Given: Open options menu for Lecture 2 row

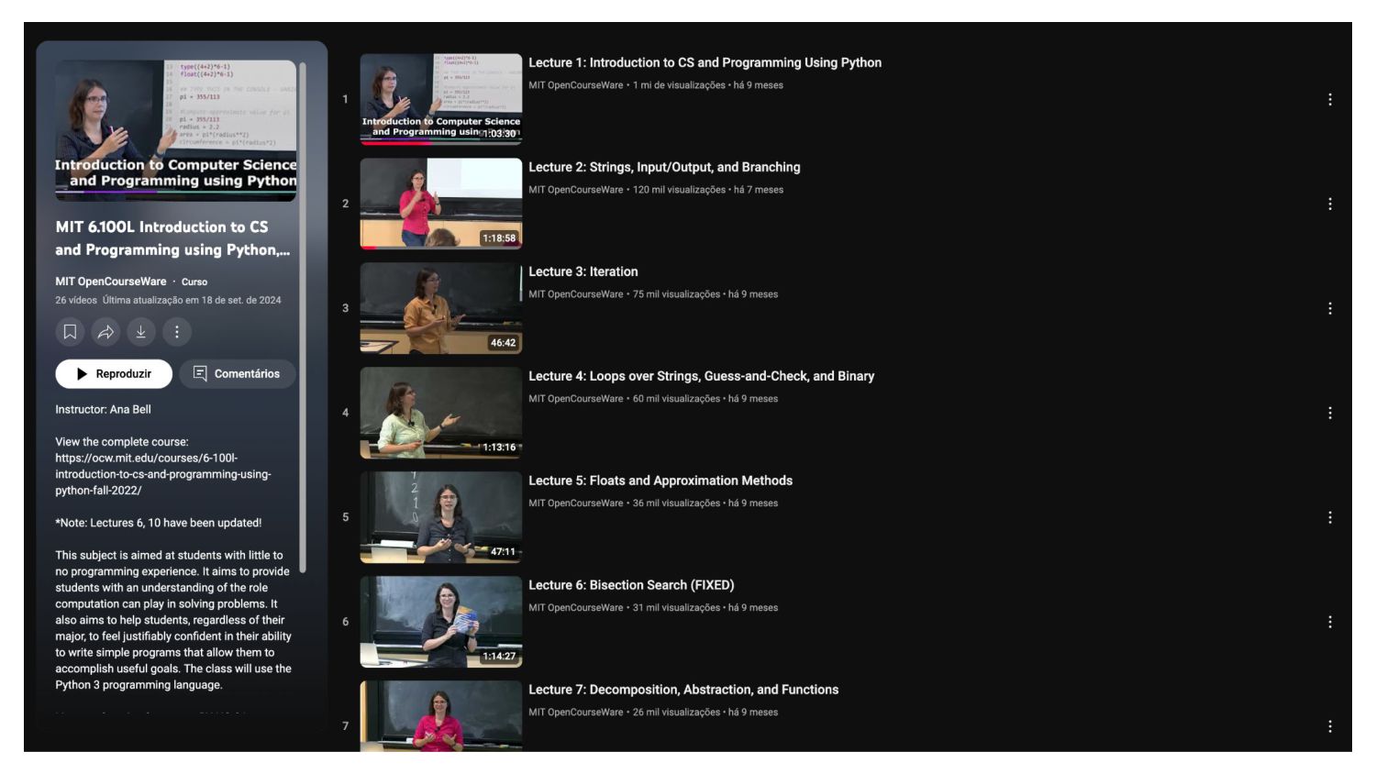Looking at the screenshot, I should [x=1330, y=204].
